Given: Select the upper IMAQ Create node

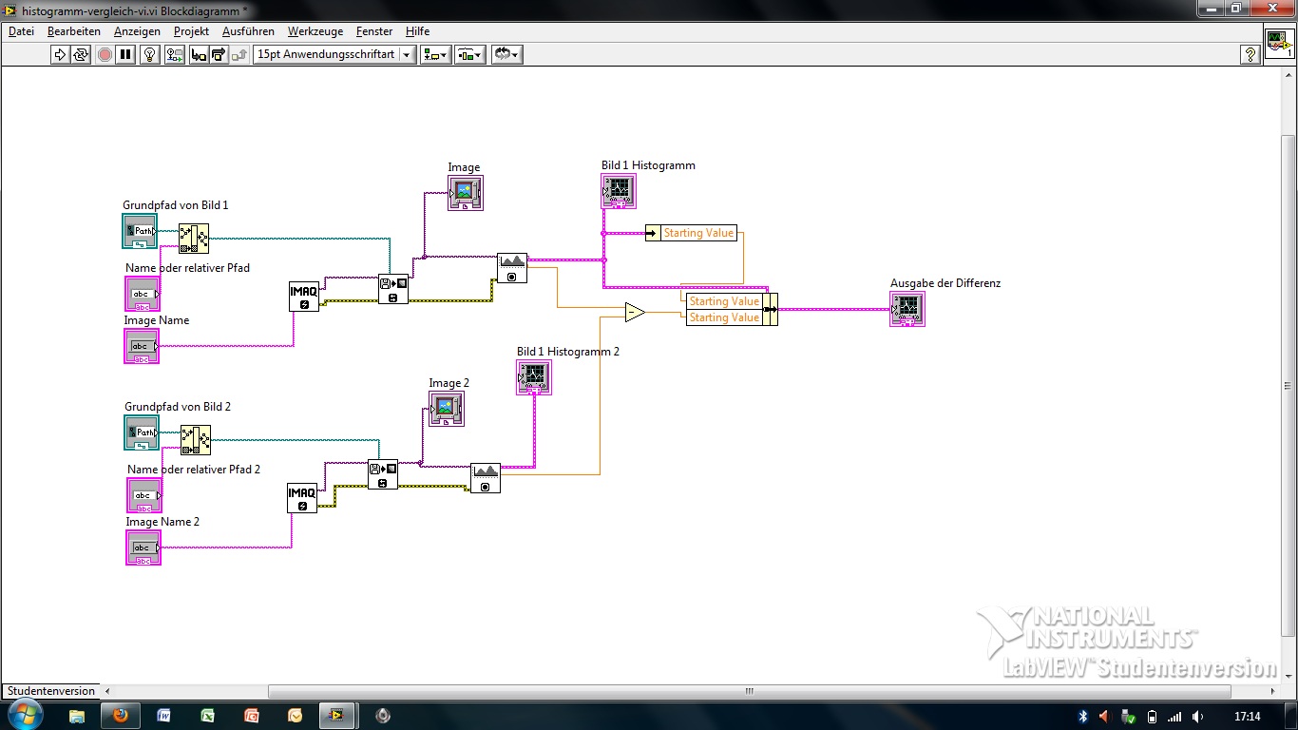Looking at the screenshot, I should (304, 297).
